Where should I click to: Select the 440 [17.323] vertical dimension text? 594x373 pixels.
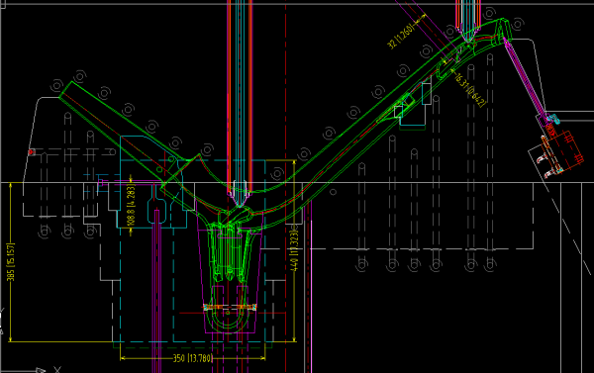(x=294, y=250)
